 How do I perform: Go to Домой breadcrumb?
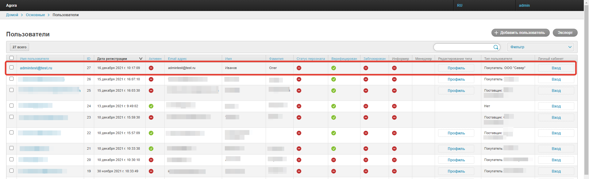pyautogui.click(x=12, y=15)
